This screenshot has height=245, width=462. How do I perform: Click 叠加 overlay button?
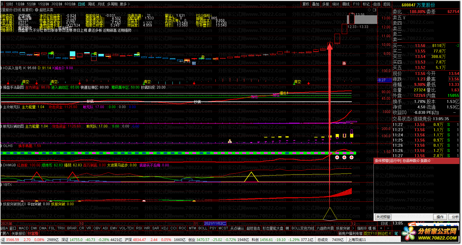[x=316, y=4]
